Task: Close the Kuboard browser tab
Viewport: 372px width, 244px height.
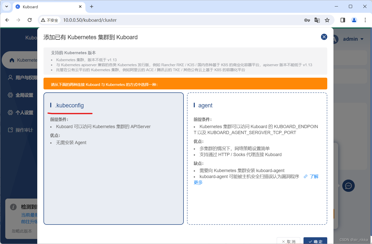Action: 80,6
